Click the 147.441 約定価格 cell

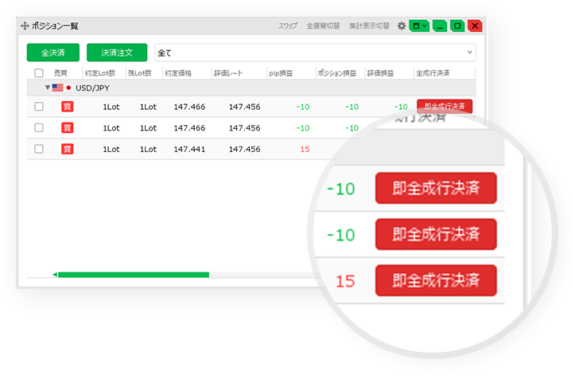189,149
